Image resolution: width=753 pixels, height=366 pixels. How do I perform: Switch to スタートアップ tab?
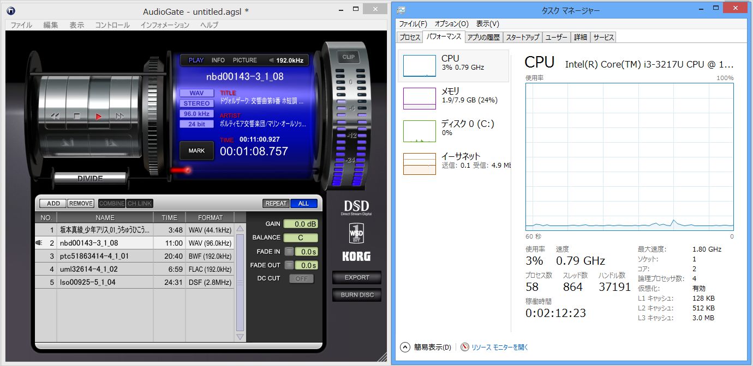522,38
